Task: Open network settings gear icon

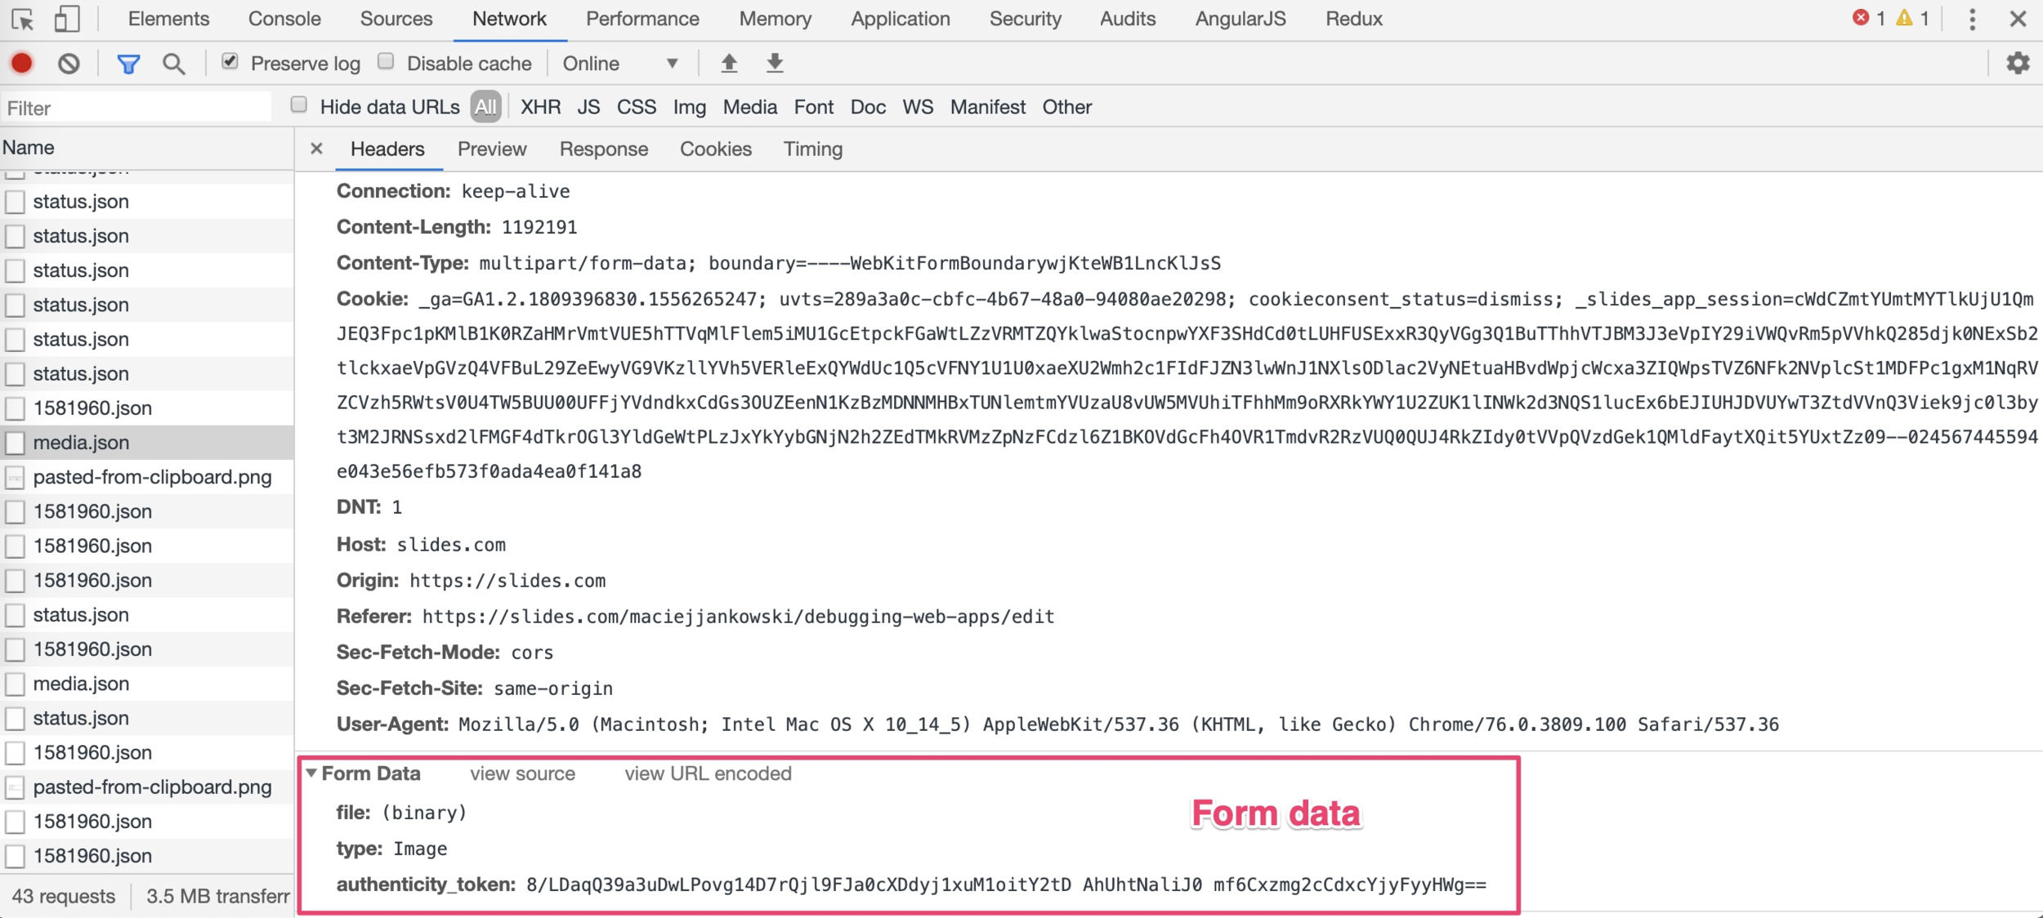Action: tap(2018, 63)
